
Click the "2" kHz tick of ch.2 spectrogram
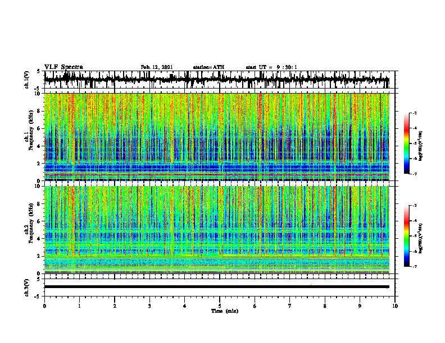point(39,256)
